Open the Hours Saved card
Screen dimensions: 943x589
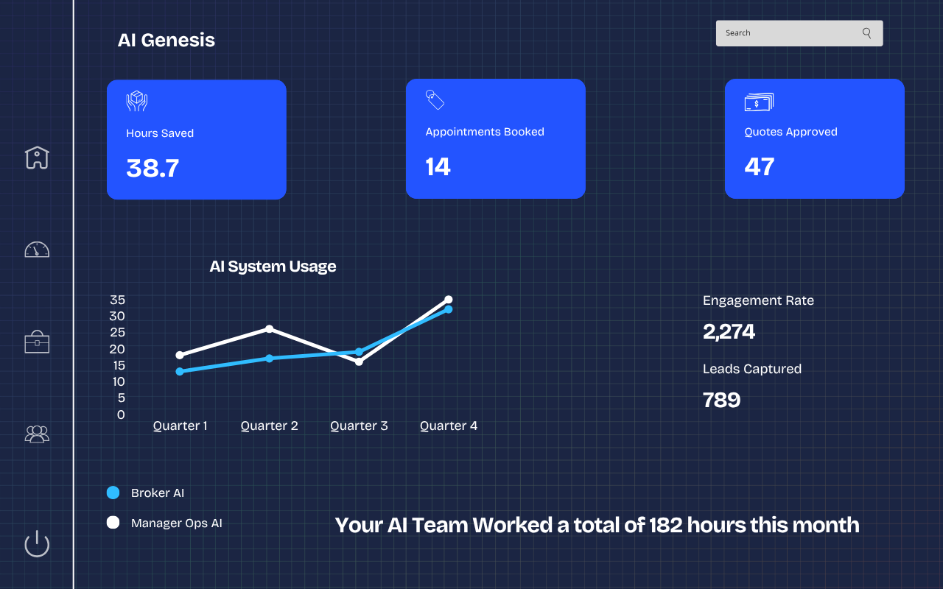197,139
